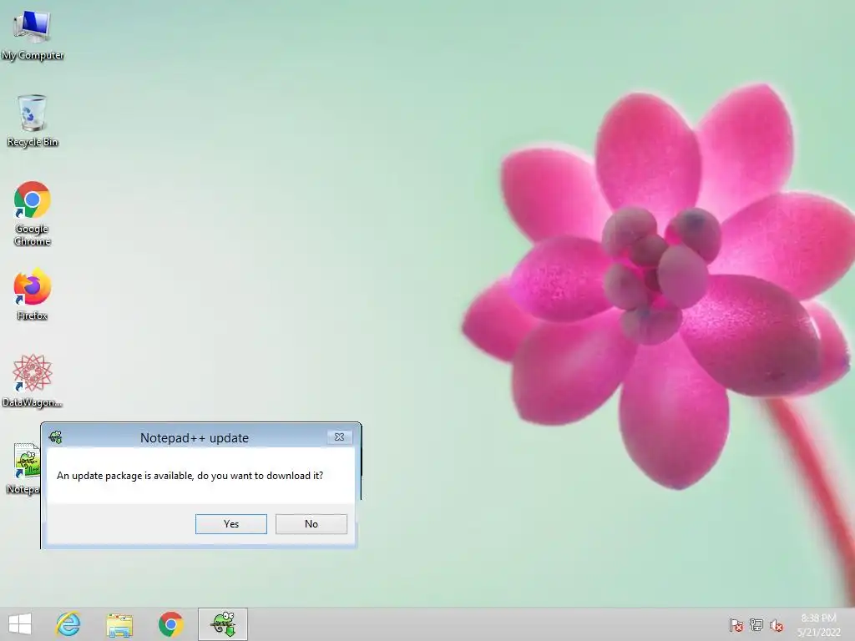The width and height of the screenshot is (855, 641).
Task: Open the taskbar clock and date
Action: click(819, 624)
